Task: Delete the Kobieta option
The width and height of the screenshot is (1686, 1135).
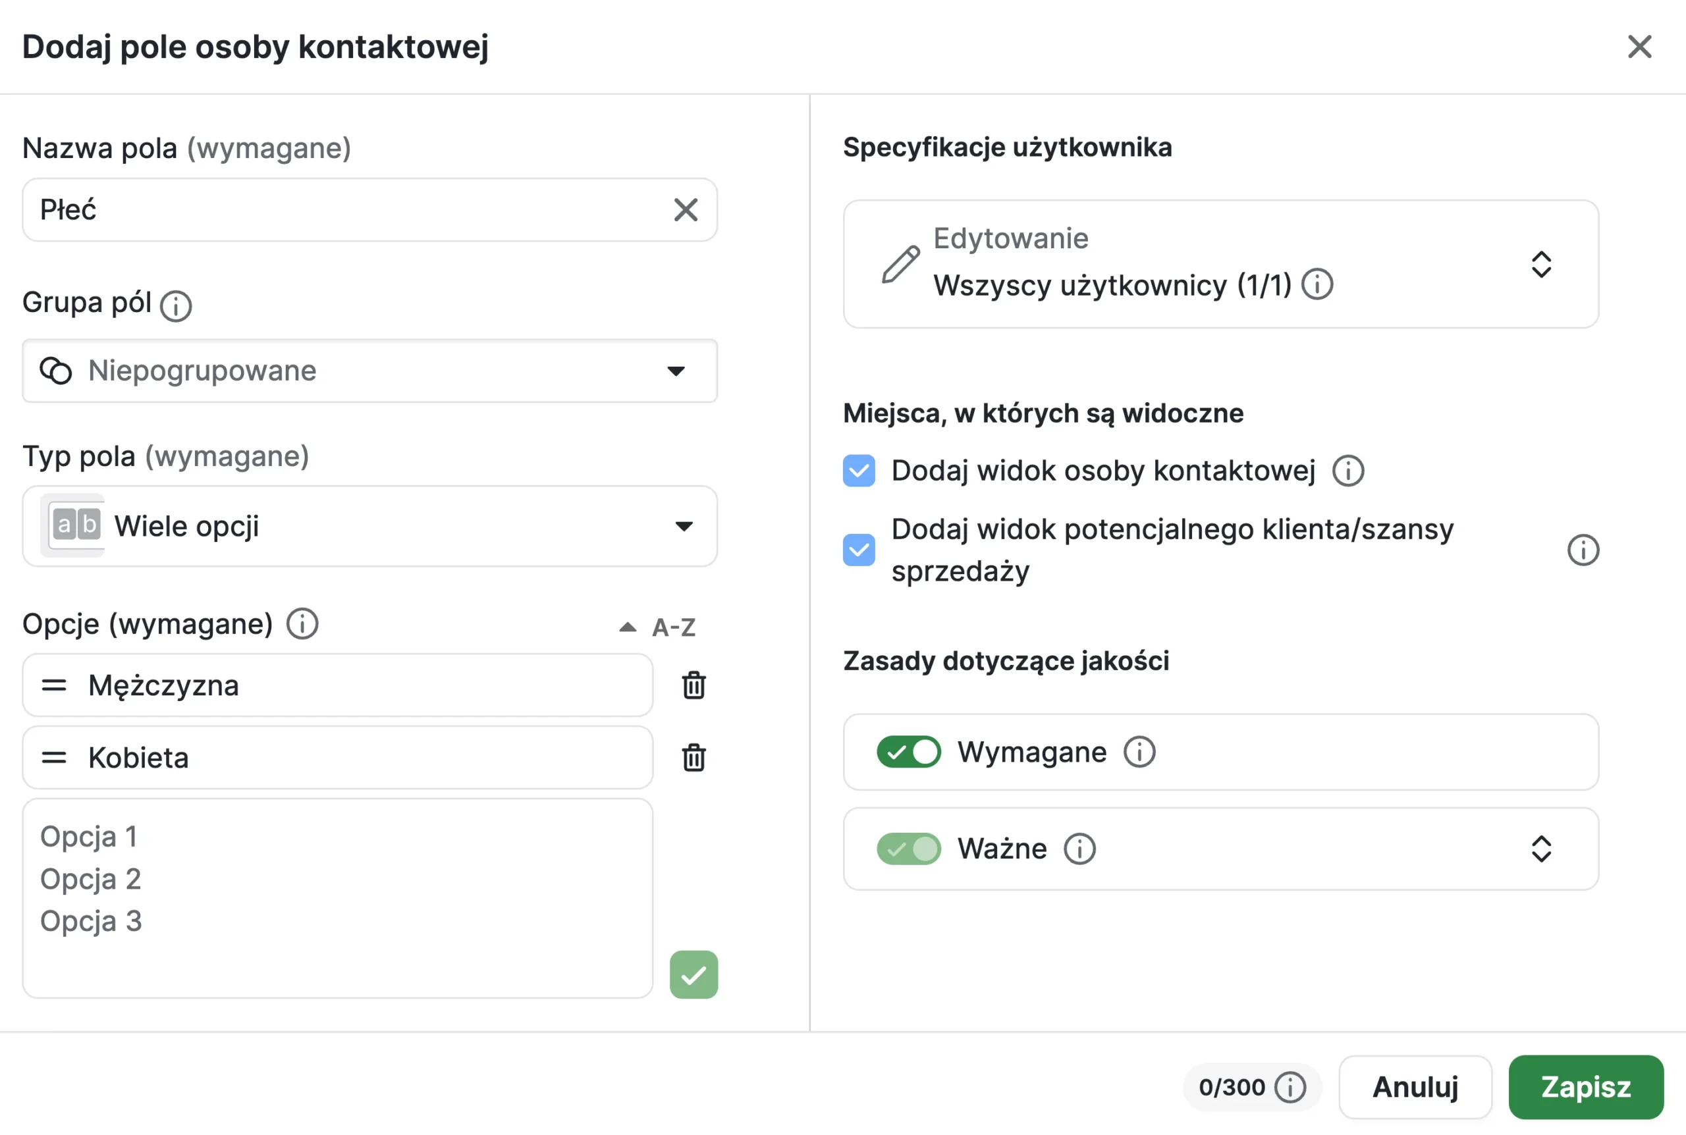Action: point(693,758)
